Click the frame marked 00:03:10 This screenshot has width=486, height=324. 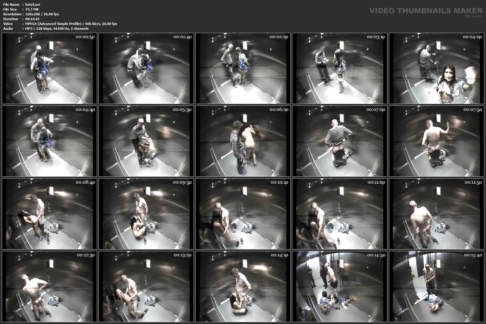(340, 68)
